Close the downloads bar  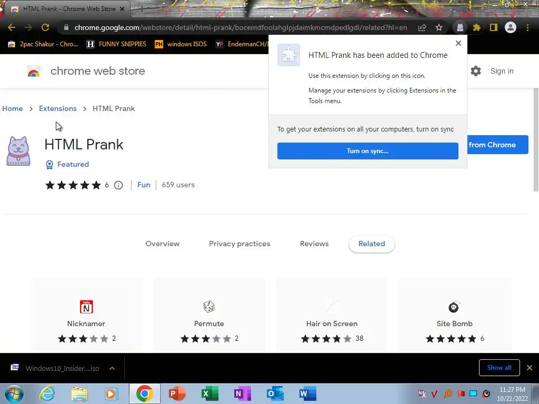point(530,368)
